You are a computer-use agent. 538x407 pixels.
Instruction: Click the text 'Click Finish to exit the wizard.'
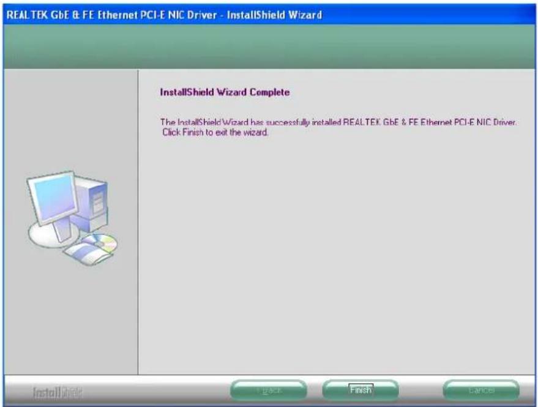coord(215,132)
